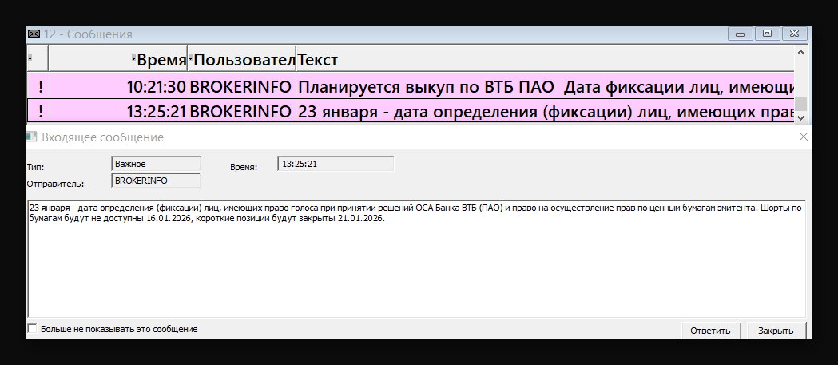Click the envelope icon in Сообщения title bar
838x365 pixels.
coord(33,34)
